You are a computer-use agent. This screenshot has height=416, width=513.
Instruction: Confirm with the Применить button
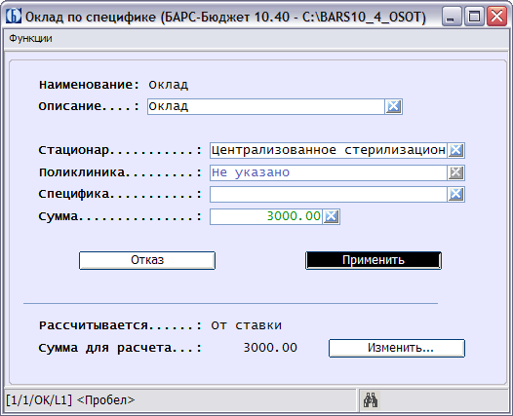374,260
